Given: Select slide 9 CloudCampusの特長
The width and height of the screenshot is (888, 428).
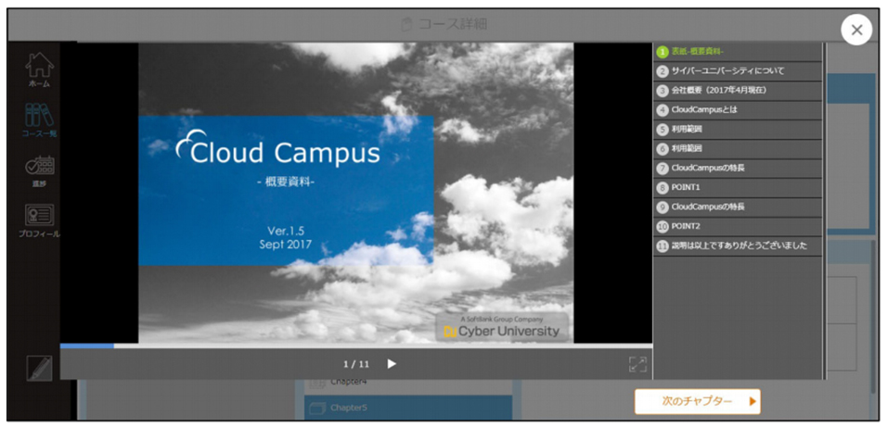Looking at the screenshot, I should pyautogui.click(x=738, y=207).
